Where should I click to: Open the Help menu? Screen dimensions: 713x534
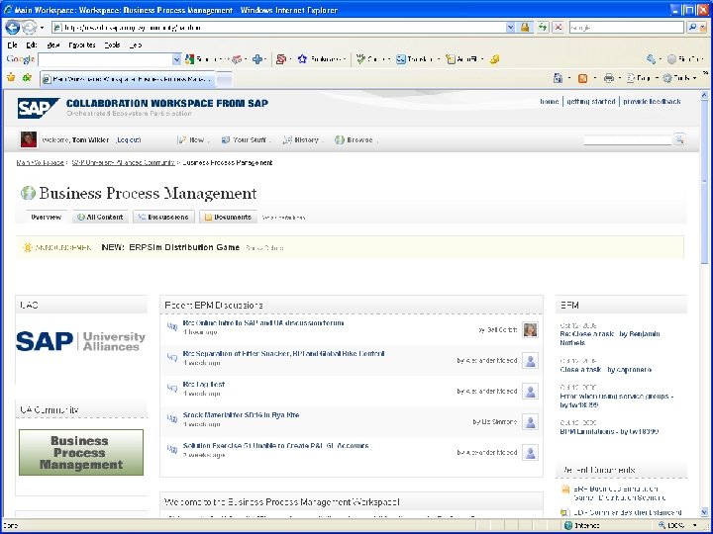(135, 44)
